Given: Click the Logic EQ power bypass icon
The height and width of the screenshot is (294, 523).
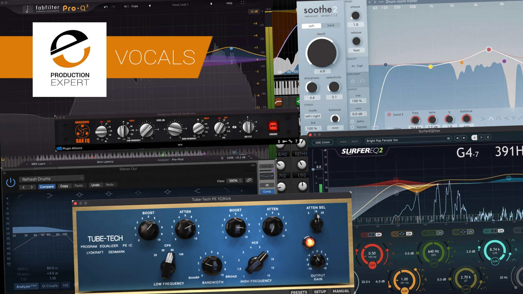Looking at the screenshot, I should (11, 182).
